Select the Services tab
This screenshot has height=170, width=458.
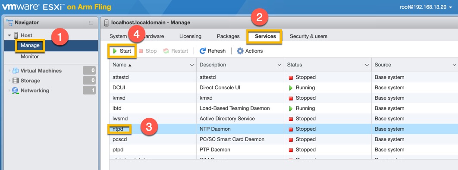point(265,36)
